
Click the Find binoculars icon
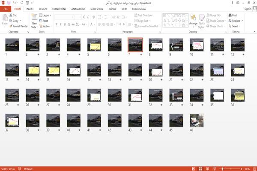tap(230, 15)
